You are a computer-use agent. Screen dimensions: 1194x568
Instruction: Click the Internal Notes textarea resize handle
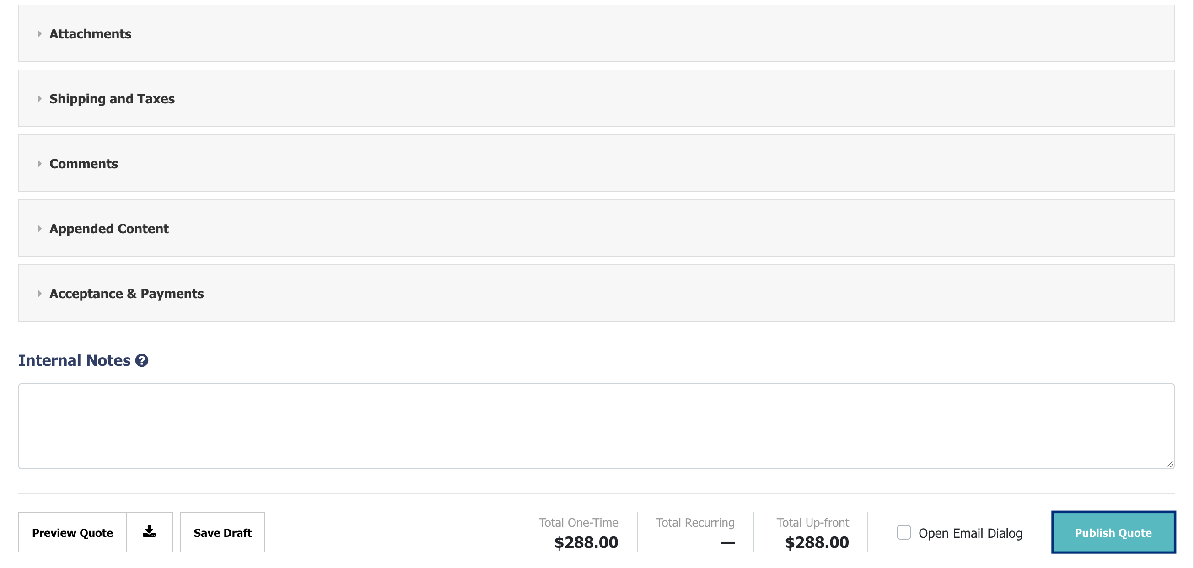1169,464
